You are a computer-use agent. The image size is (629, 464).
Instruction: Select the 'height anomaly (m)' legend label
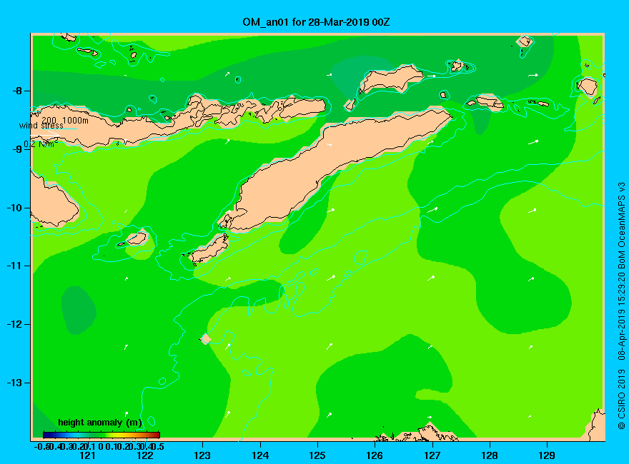[x=100, y=423]
